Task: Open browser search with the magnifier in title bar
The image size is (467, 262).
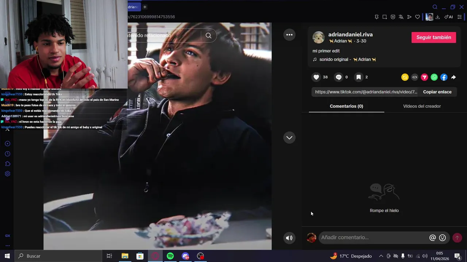Action: (x=435, y=7)
